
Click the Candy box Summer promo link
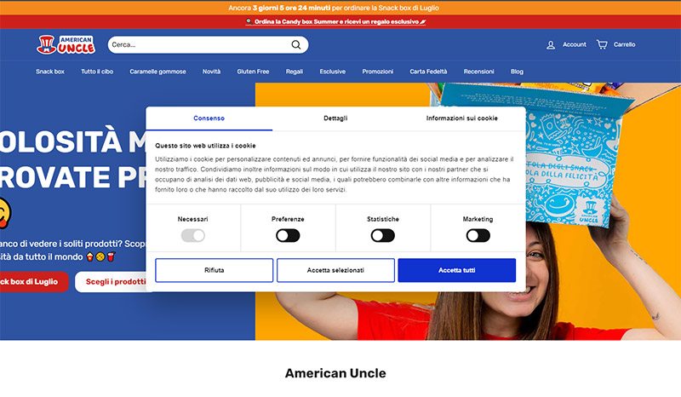[336, 22]
